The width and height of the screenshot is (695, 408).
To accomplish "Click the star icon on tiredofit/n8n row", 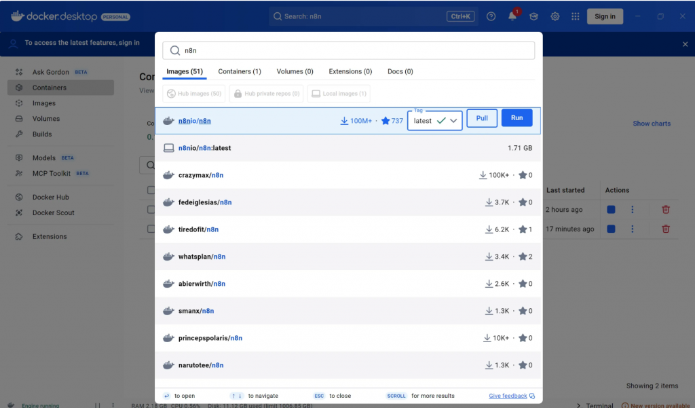I will pos(523,229).
